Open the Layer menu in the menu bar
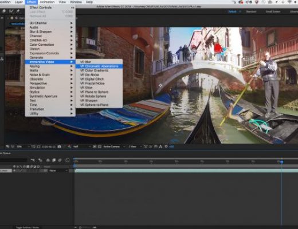Image resolution: width=298 pixels, height=229 pixels. [x=19, y=2]
